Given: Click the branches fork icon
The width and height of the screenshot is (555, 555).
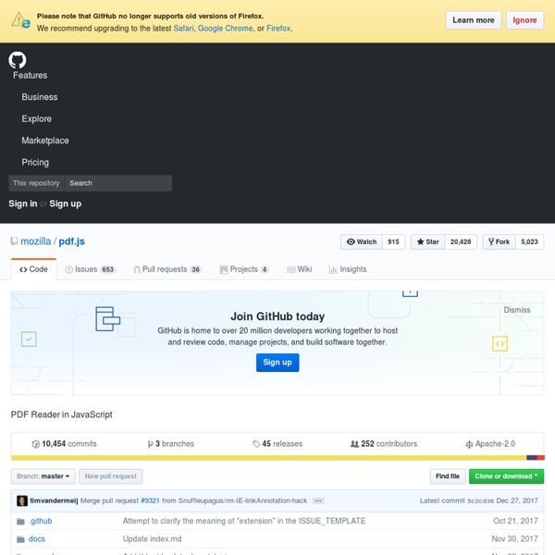Looking at the screenshot, I should click(x=151, y=444).
